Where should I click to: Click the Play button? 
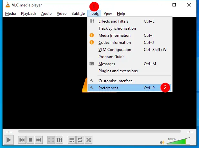click(9, 140)
